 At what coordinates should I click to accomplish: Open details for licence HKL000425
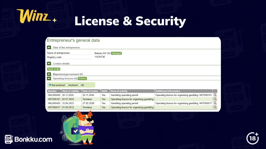(x=215, y=103)
